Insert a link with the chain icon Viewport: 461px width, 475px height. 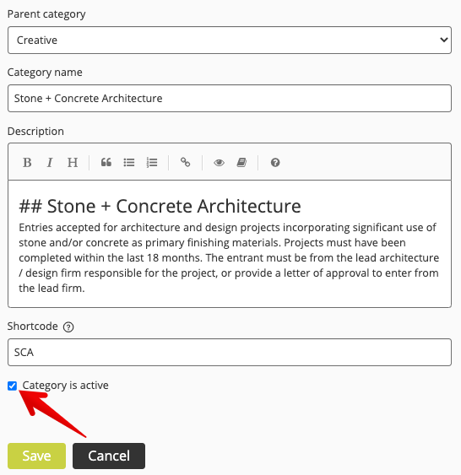click(x=185, y=163)
